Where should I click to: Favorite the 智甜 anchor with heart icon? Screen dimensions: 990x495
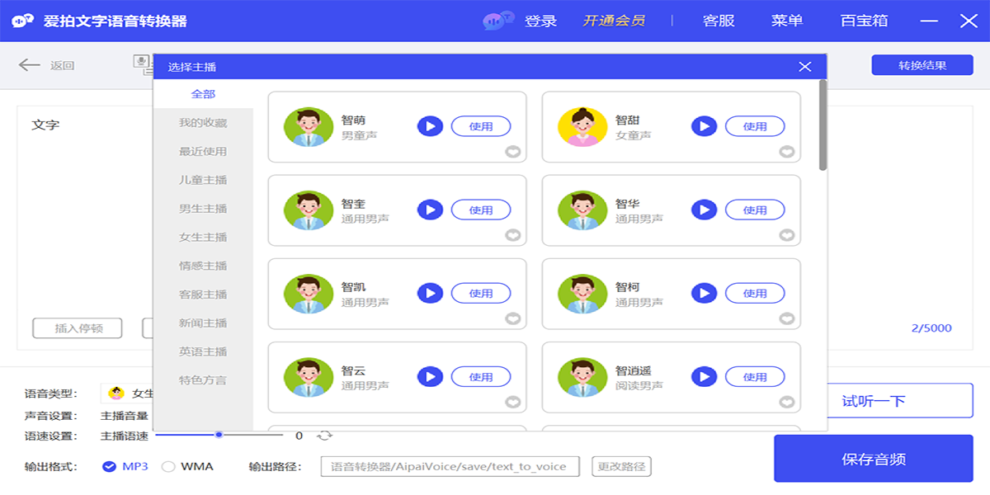[787, 152]
